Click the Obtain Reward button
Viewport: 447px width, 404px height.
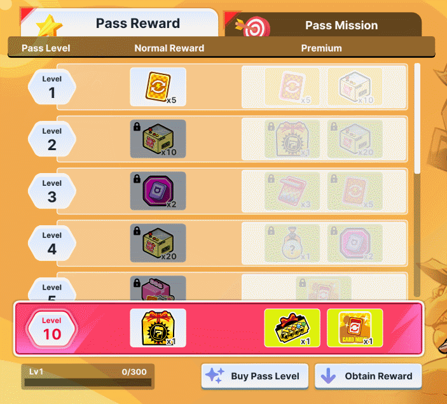coord(368,376)
